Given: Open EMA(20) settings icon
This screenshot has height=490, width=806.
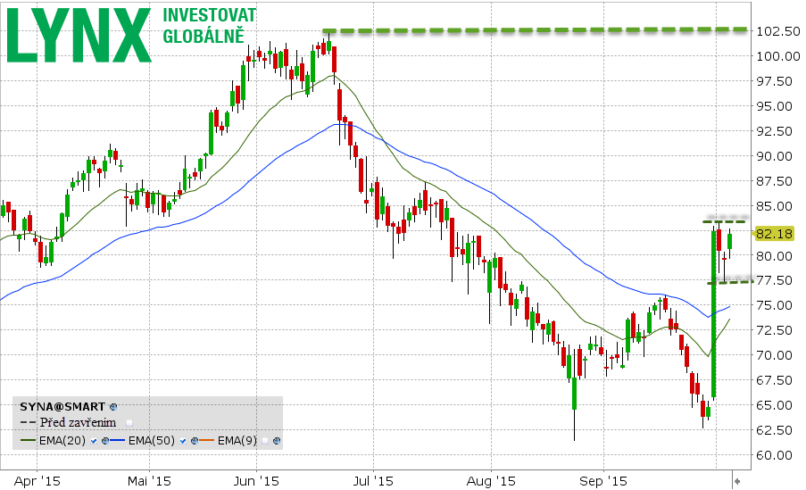Looking at the screenshot, I should pos(104,441).
